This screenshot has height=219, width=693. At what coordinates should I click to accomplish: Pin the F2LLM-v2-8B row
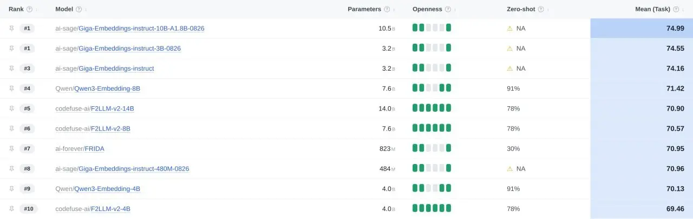(11, 128)
